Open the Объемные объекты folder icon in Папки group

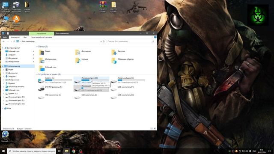tap(114, 60)
